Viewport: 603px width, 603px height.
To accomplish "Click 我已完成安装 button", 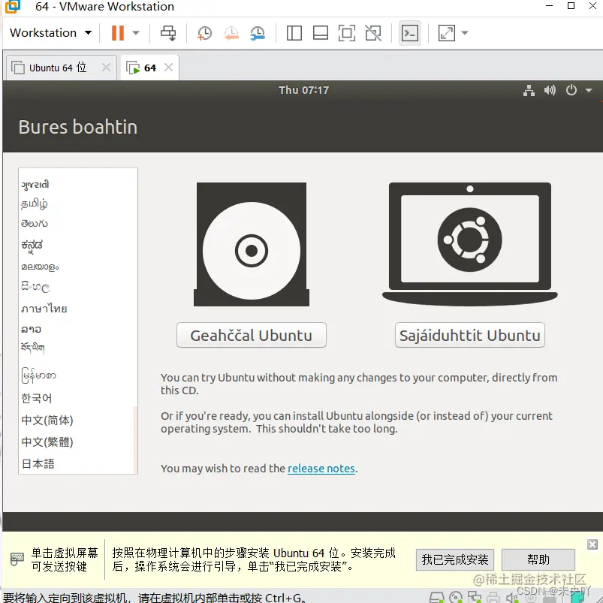I will pyautogui.click(x=455, y=559).
